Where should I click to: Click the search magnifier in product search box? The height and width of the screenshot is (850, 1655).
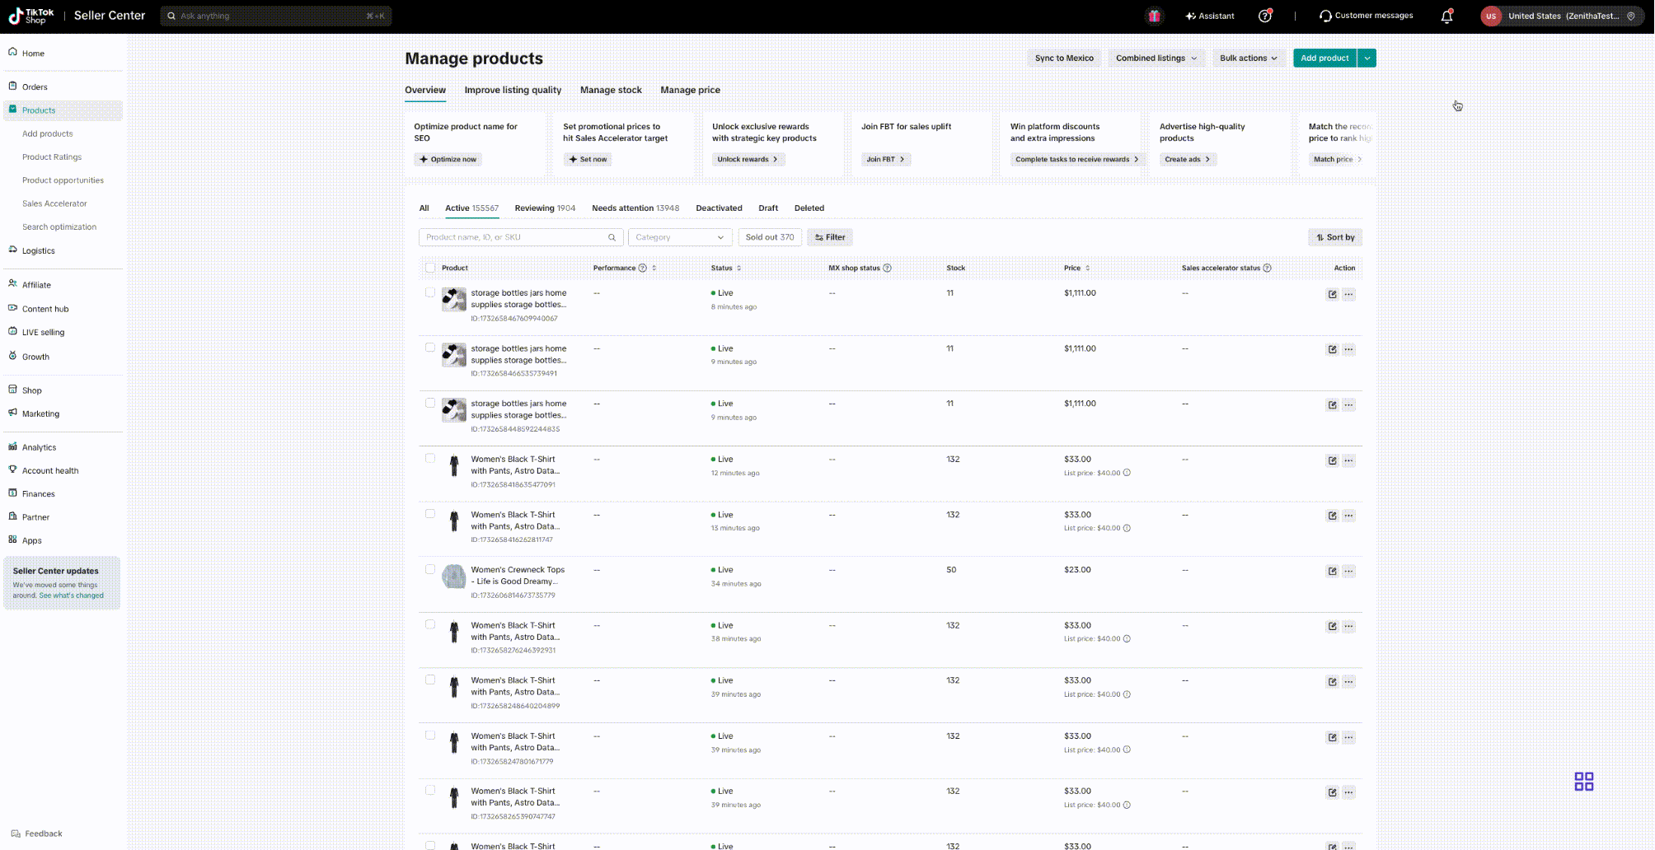[612, 237]
